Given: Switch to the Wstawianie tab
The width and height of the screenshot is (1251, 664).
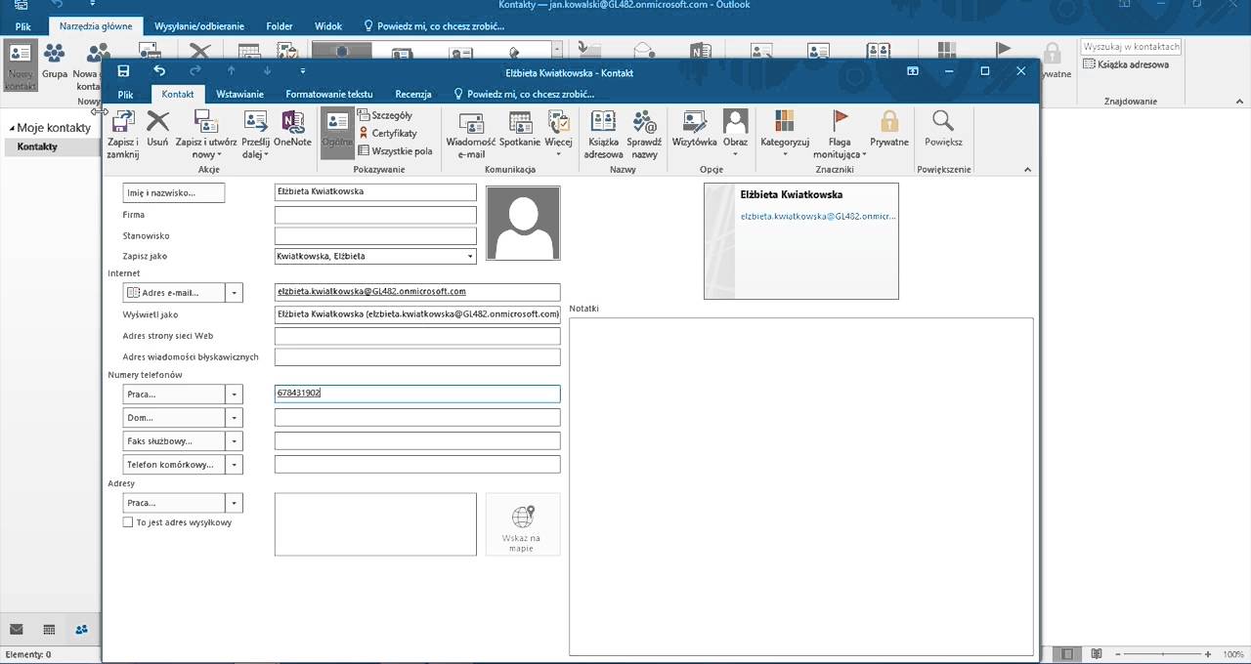Looking at the screenshot, I should (239, 95).
